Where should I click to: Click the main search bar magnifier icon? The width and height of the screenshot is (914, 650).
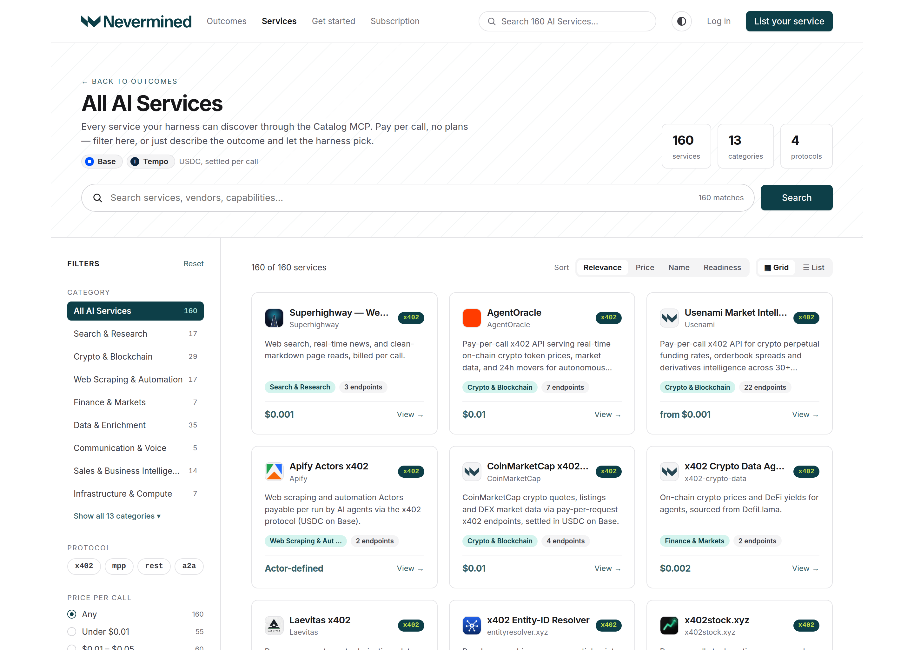tap(97, 198)
